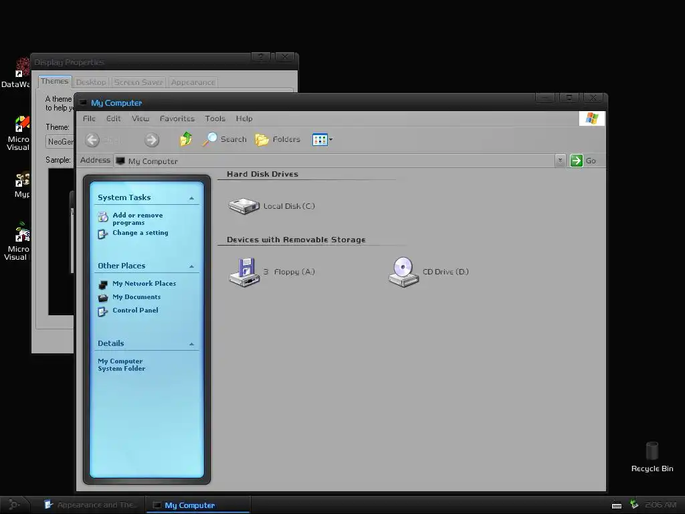Click the help question button in Display Properties
Viewport: 685px width, 514px height.
(x=261, y=57)
